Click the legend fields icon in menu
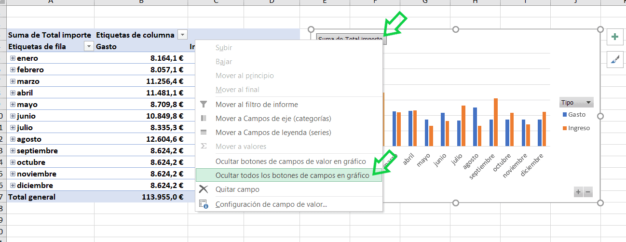This screenshot has width=626, height=242. tap(204, 133)
